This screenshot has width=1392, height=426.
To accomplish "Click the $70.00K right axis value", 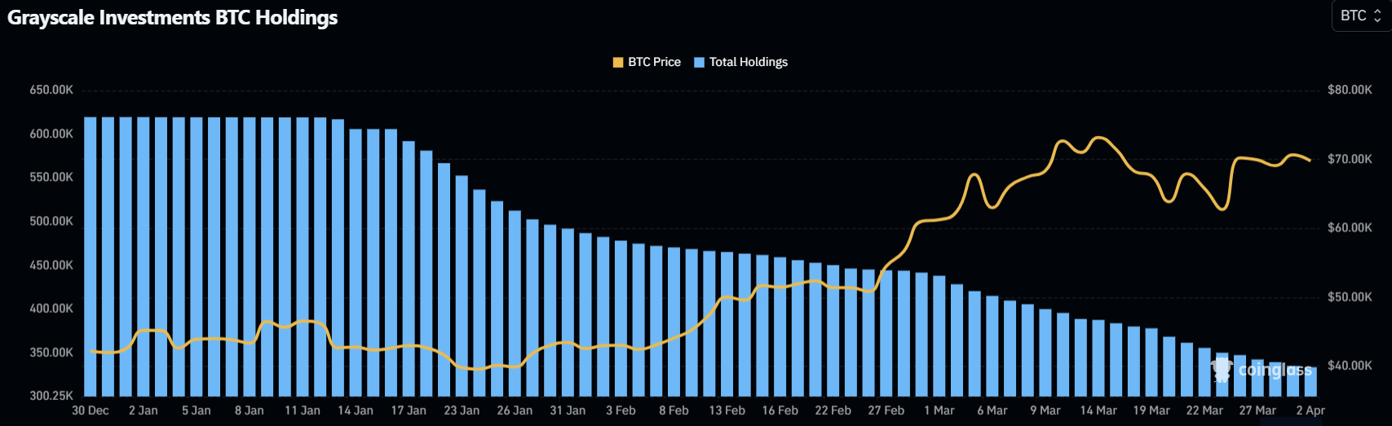I will click(1350, 159).
